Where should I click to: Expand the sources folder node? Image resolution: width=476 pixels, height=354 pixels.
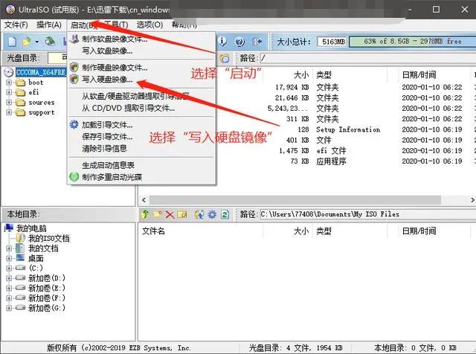tap(9, 103)
